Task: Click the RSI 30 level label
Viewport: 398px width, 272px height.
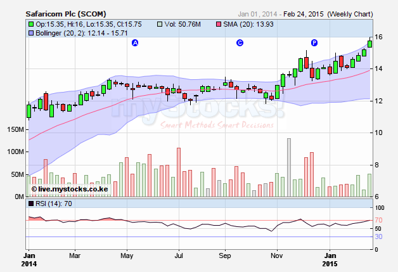Action: point(378,236)
